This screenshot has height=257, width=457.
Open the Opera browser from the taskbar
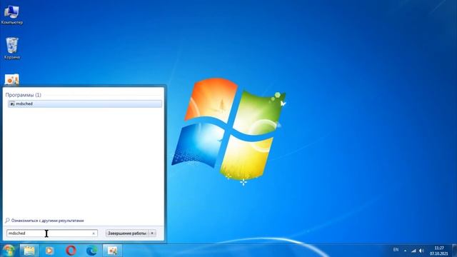(x=71, y=251)
